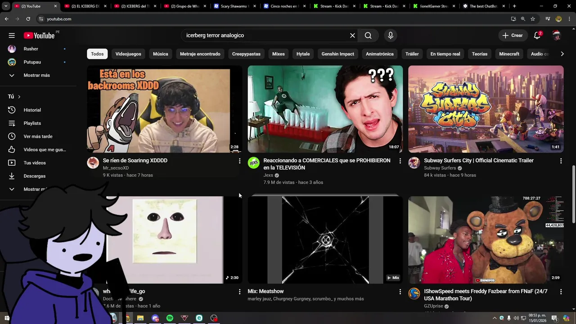Select the Todos filter chip

[97, 54]
